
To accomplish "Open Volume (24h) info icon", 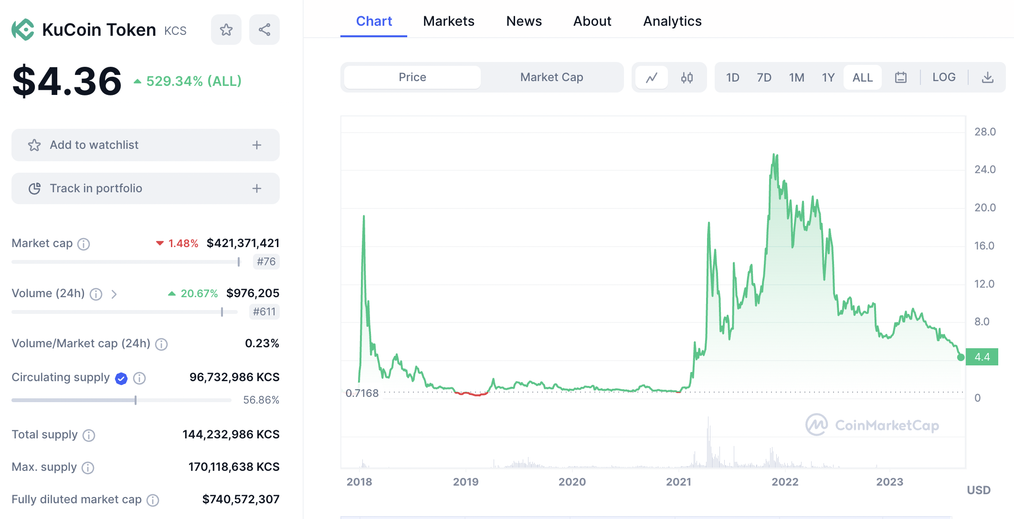I will [96, 294].
